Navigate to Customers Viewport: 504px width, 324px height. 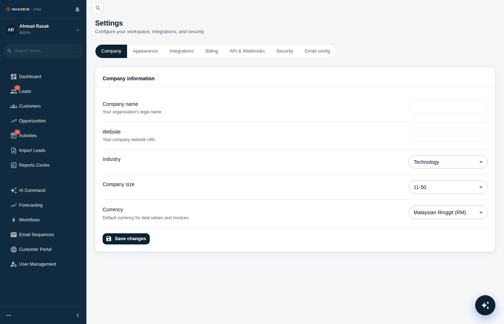point(43,106)
